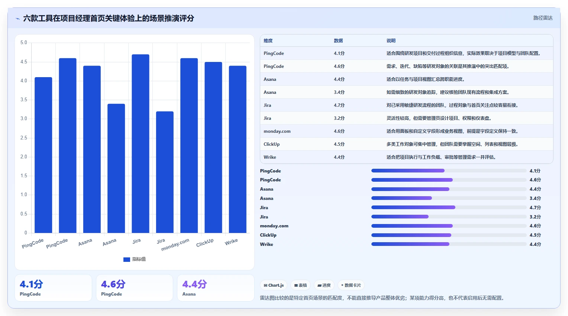Click the monday.com axis label under the chart
This screenshot has height=316, width=568.
[175, 245]
